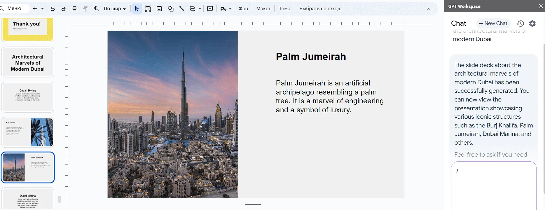Open the shapes tool
This screenshot has width=545, height=210.
(171, 9)
